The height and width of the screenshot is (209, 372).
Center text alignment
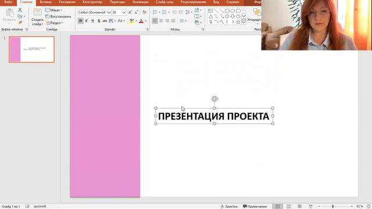(161, 21)
